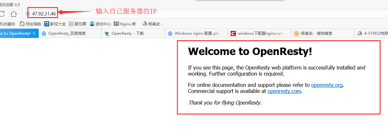Follow the openresty.org documentation link
The image size is (388, 129).
327,85
